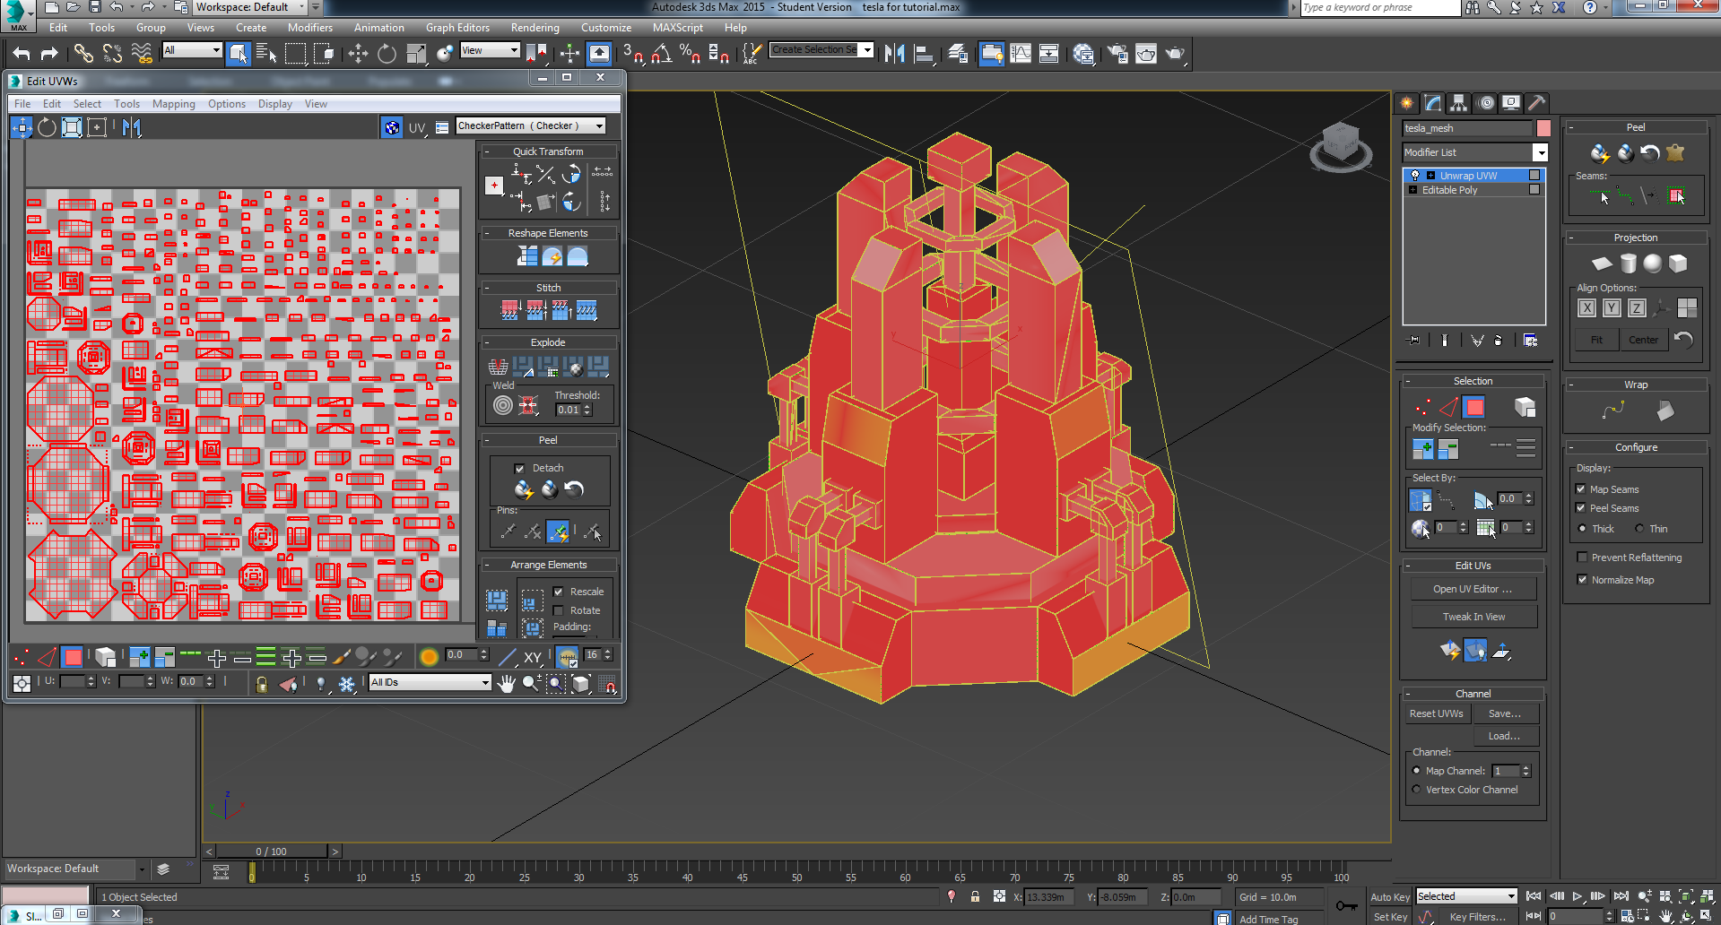Select Vertex Color Channel radio button
Viewport: 1721px width, 925px height.
point(1417,790)
